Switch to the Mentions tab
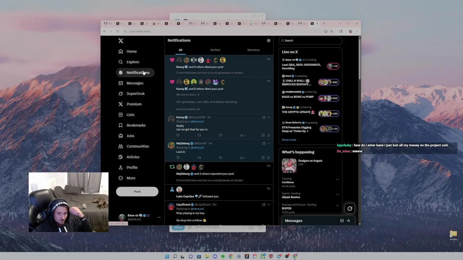The height and width of the screenshot is (260, 463). coord(253,50)
